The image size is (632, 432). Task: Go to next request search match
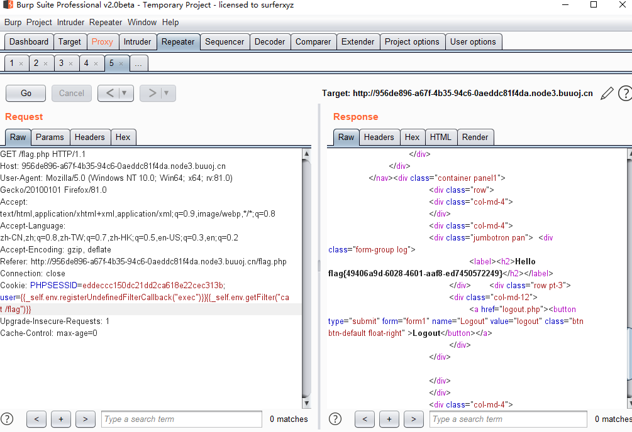(x=85, y=419)
